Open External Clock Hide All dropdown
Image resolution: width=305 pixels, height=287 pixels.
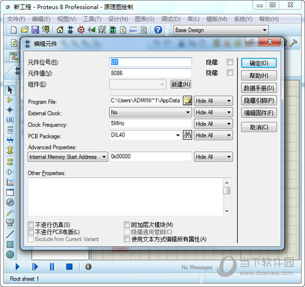pos(213,112)
